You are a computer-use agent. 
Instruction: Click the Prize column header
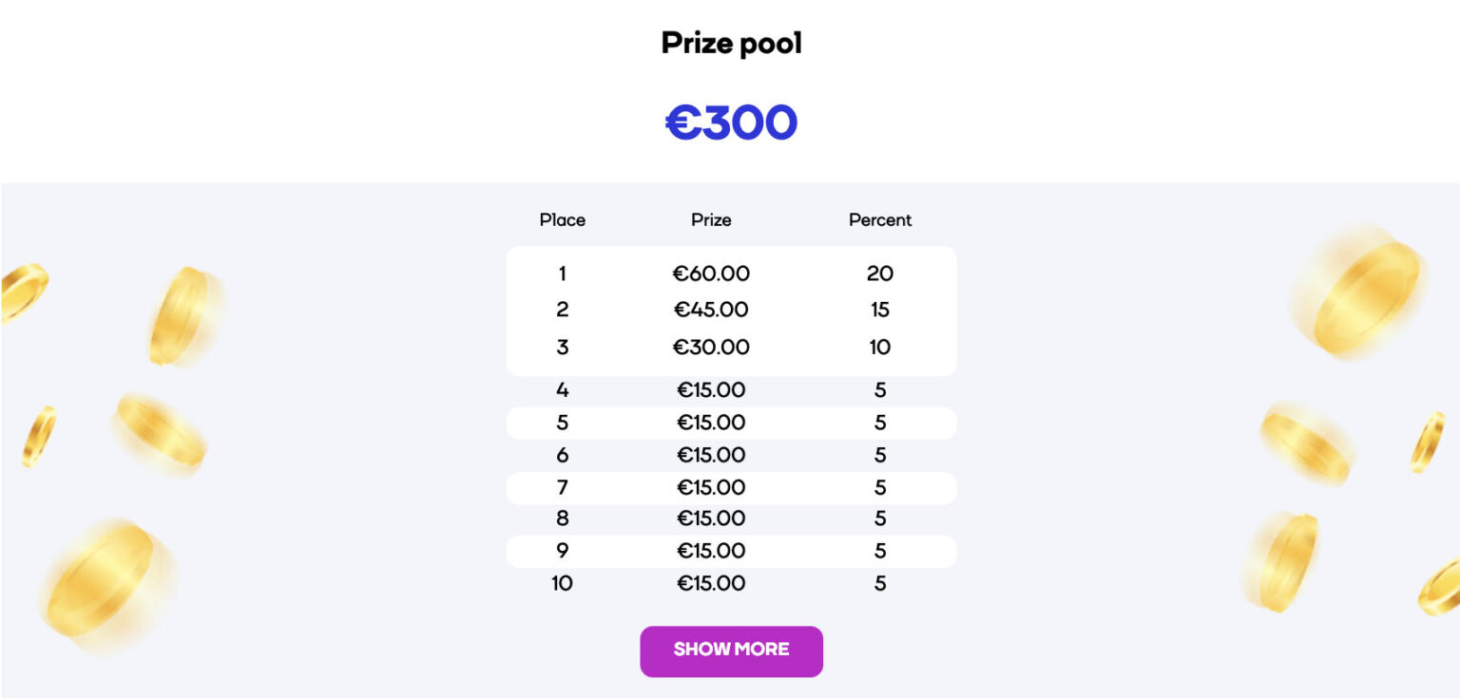[711, 219]
